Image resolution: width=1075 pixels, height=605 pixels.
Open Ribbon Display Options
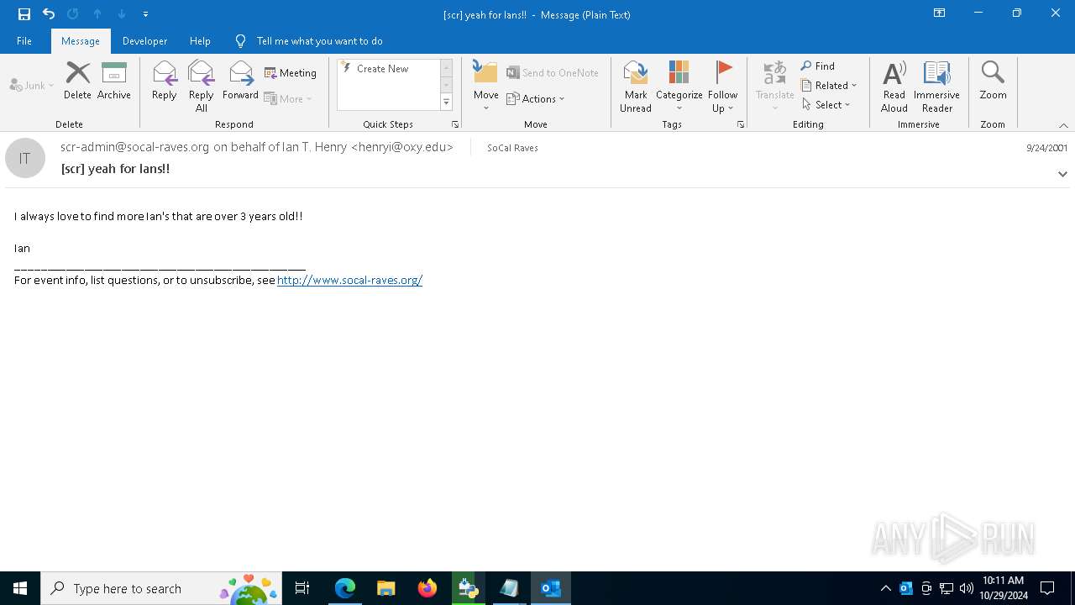[940, 13]
